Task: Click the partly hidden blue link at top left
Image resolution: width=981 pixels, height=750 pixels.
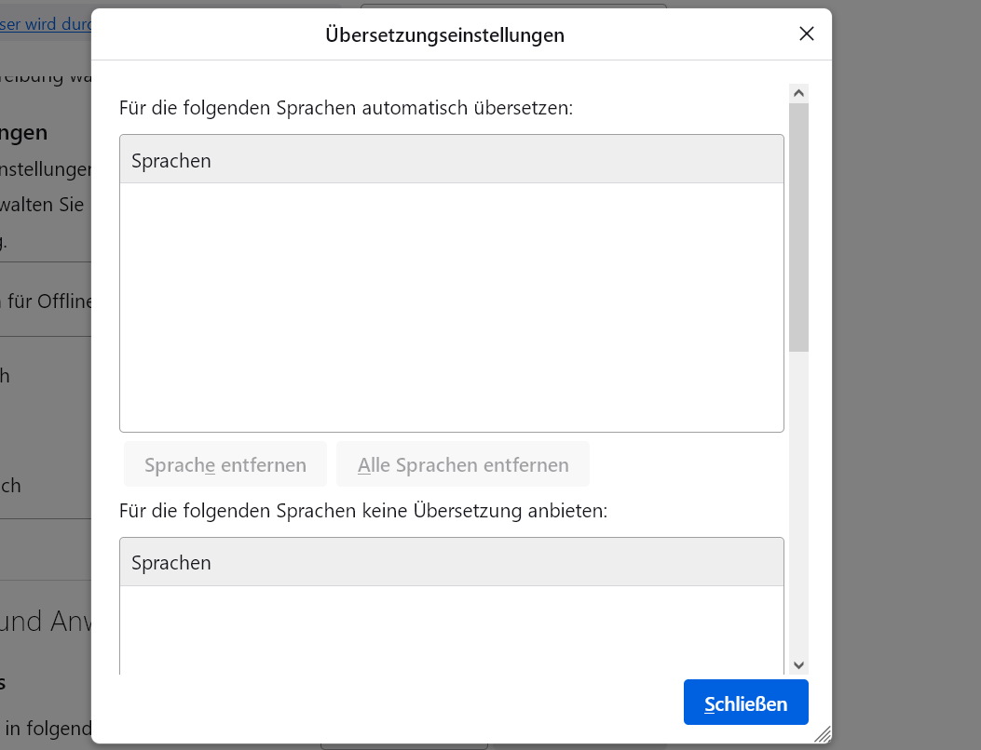Action: click(x=45, y=24)
